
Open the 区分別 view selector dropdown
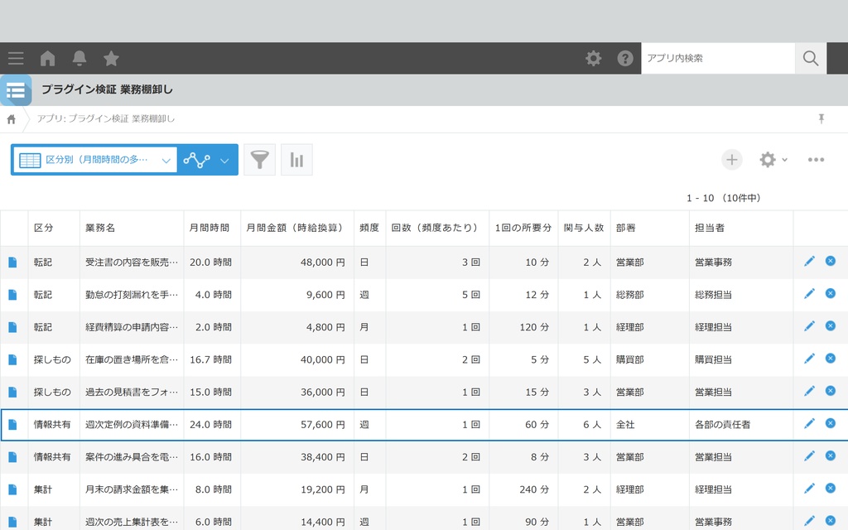[94, 160]
